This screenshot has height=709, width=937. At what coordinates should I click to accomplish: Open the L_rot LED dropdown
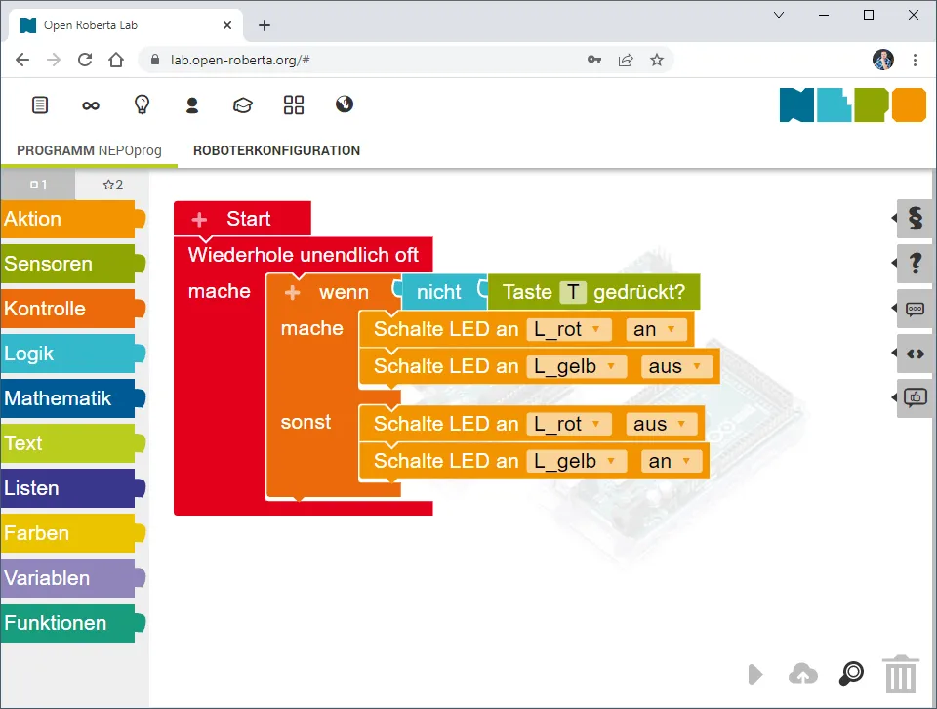[x=568, y=329]
